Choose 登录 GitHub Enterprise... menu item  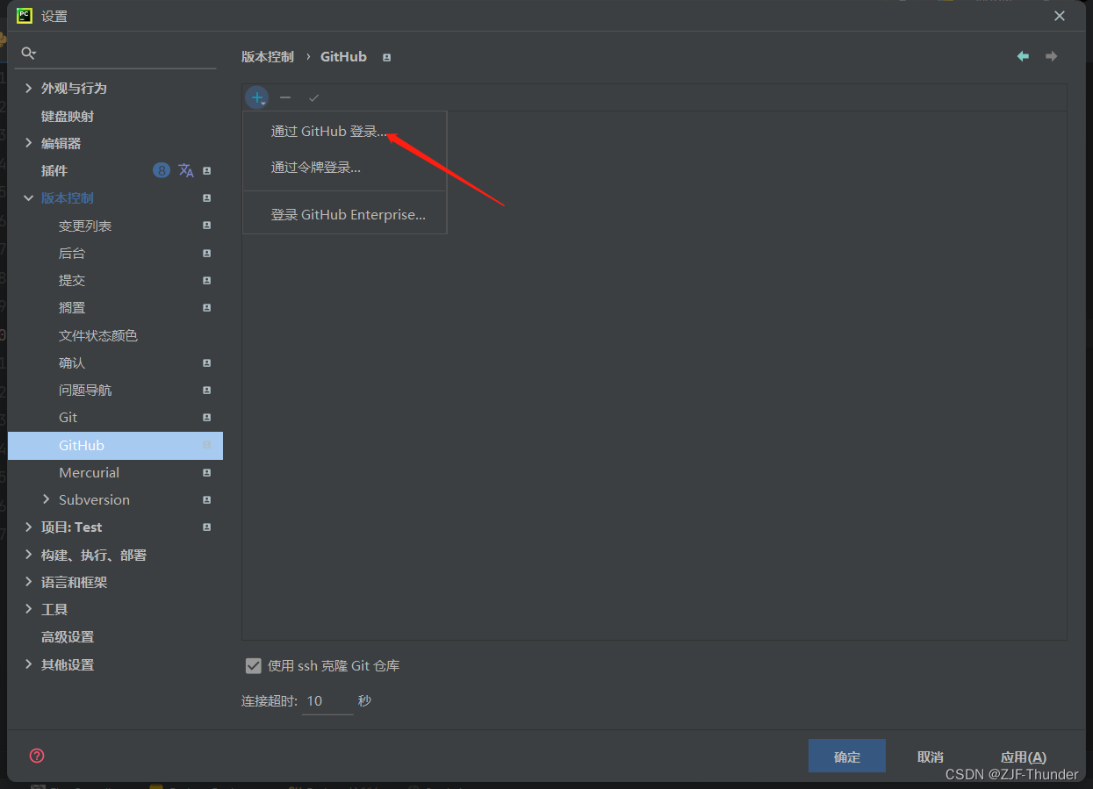[345, 215]
